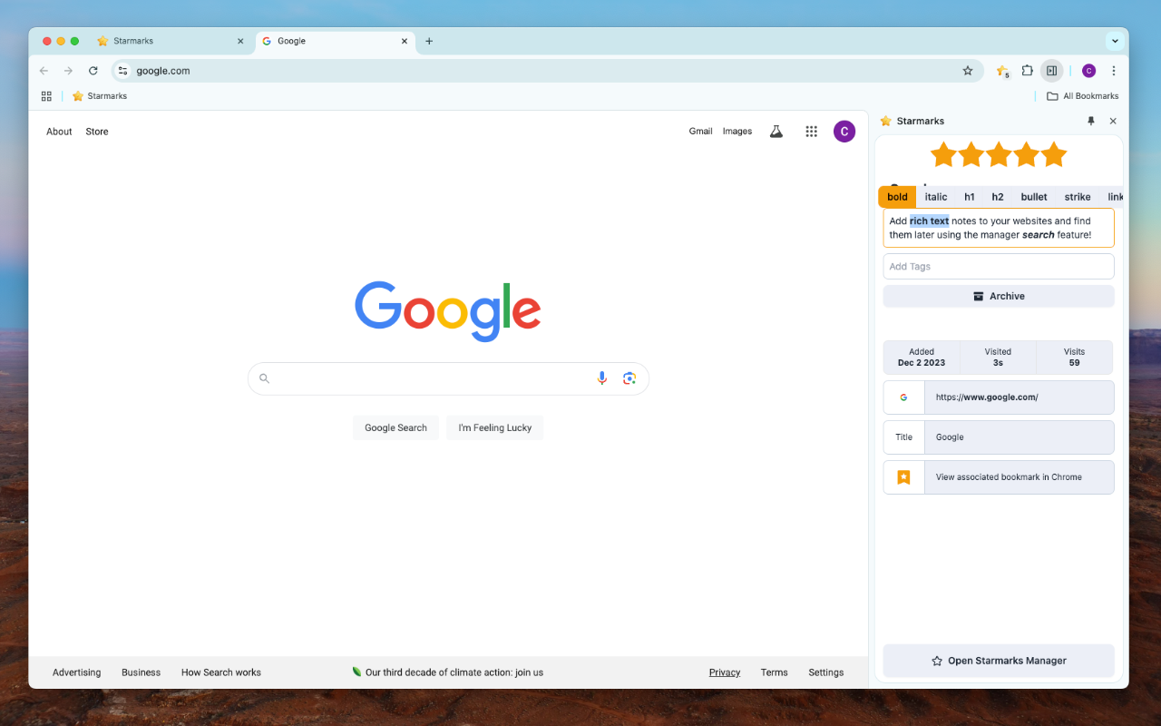
Task: Open the climate action link
Action: coord(448,672)
